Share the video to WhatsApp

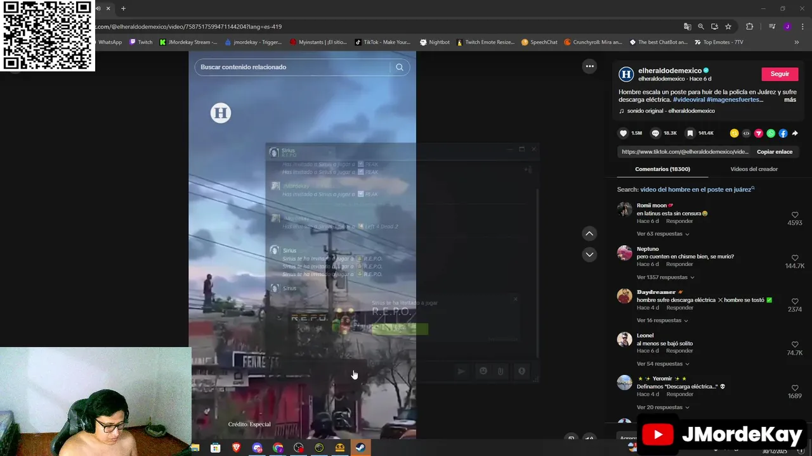[x=771, y=133]
